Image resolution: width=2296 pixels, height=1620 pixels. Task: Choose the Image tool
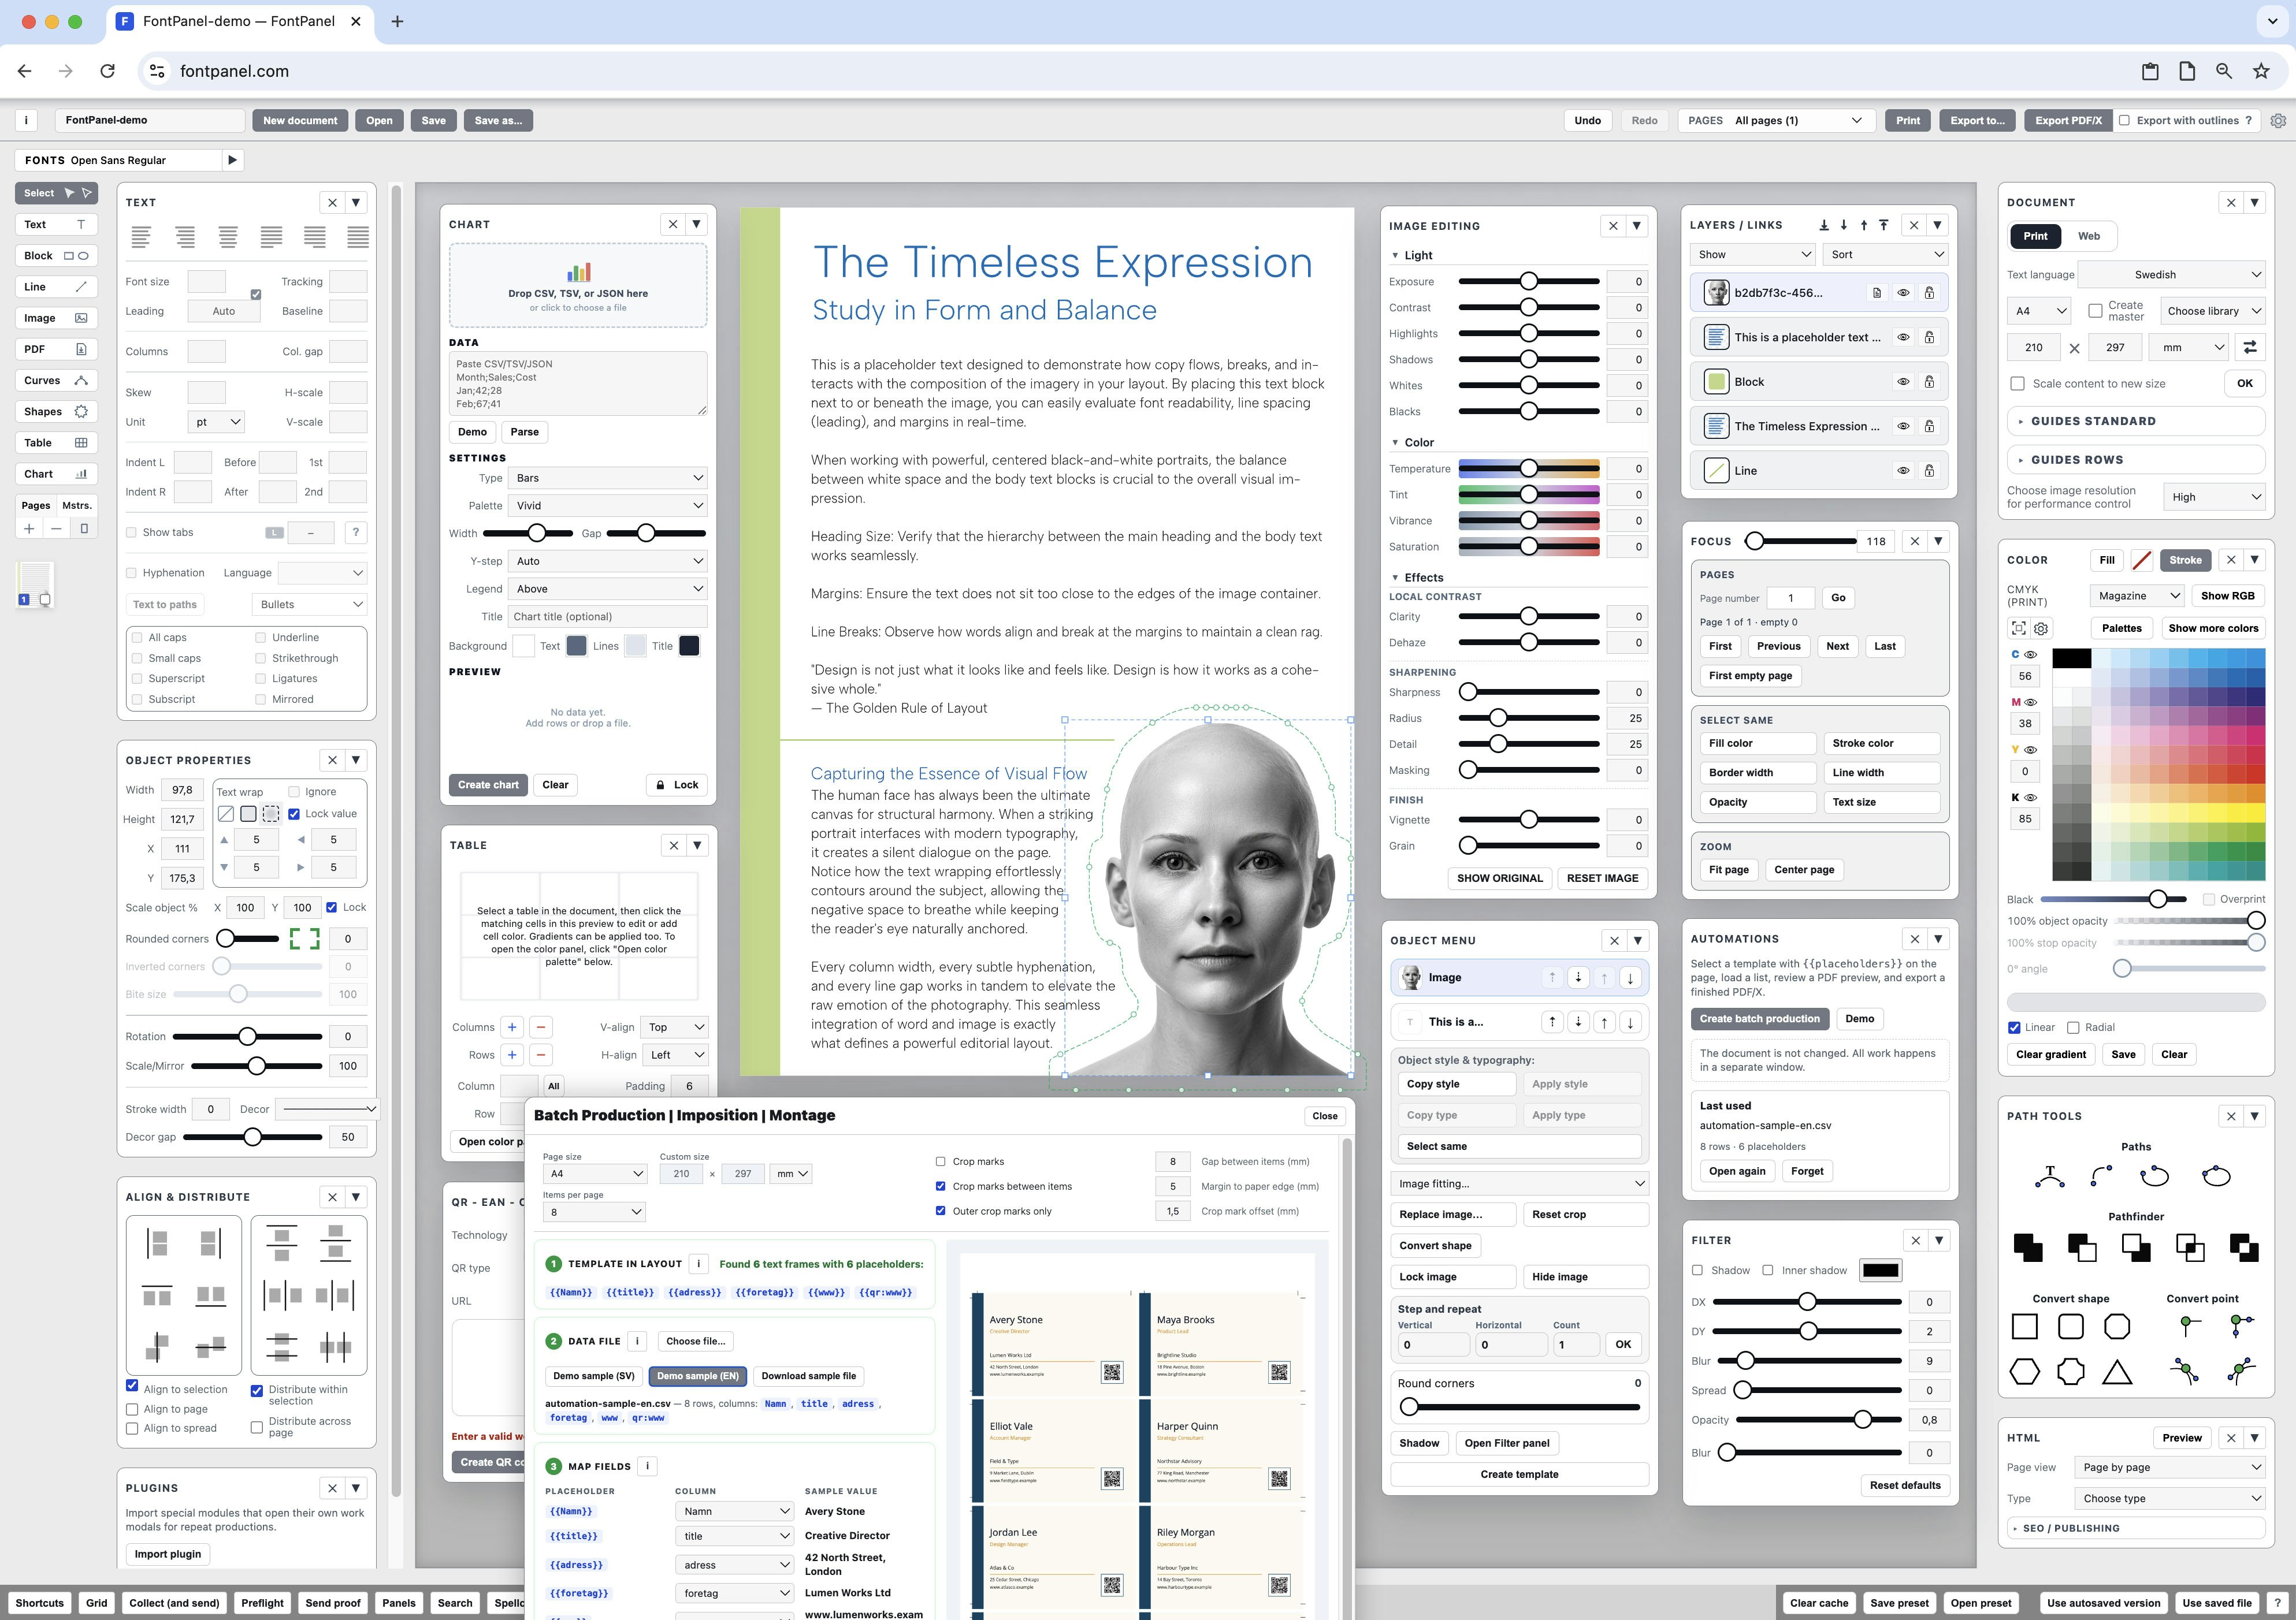click(56, 318)
